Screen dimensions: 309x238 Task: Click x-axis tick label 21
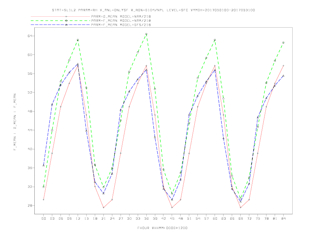(103, 219)
